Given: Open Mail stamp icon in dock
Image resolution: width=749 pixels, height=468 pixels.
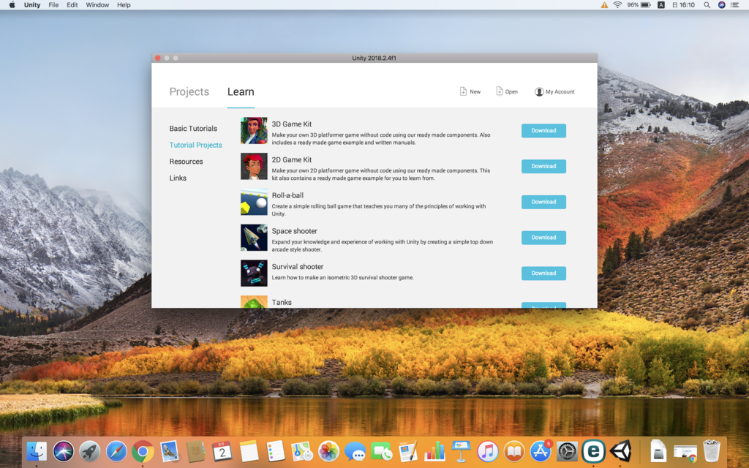Looking at the screenshot, I should 169,451.
